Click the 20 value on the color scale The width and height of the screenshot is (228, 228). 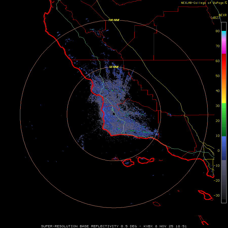click(218, 121)
